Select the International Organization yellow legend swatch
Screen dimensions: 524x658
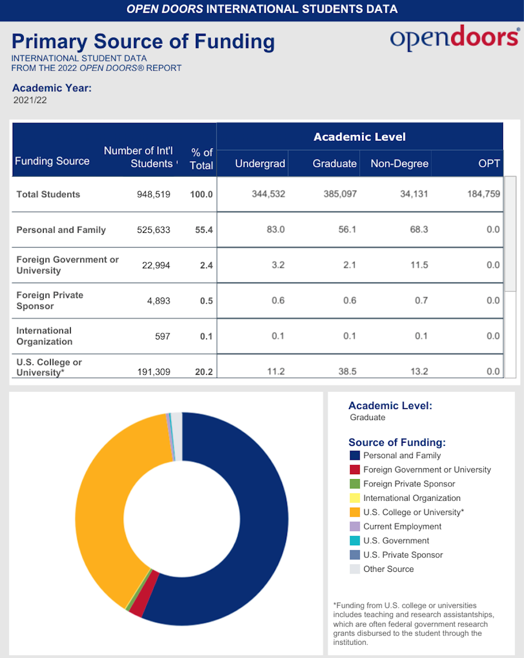coord(355,498)
